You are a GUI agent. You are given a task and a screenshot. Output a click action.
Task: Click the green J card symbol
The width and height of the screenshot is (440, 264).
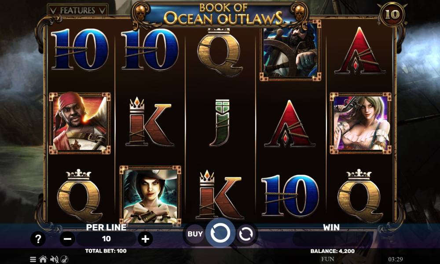coord(220,123)
